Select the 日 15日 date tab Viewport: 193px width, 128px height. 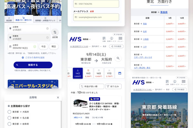[x=88, y=73]
